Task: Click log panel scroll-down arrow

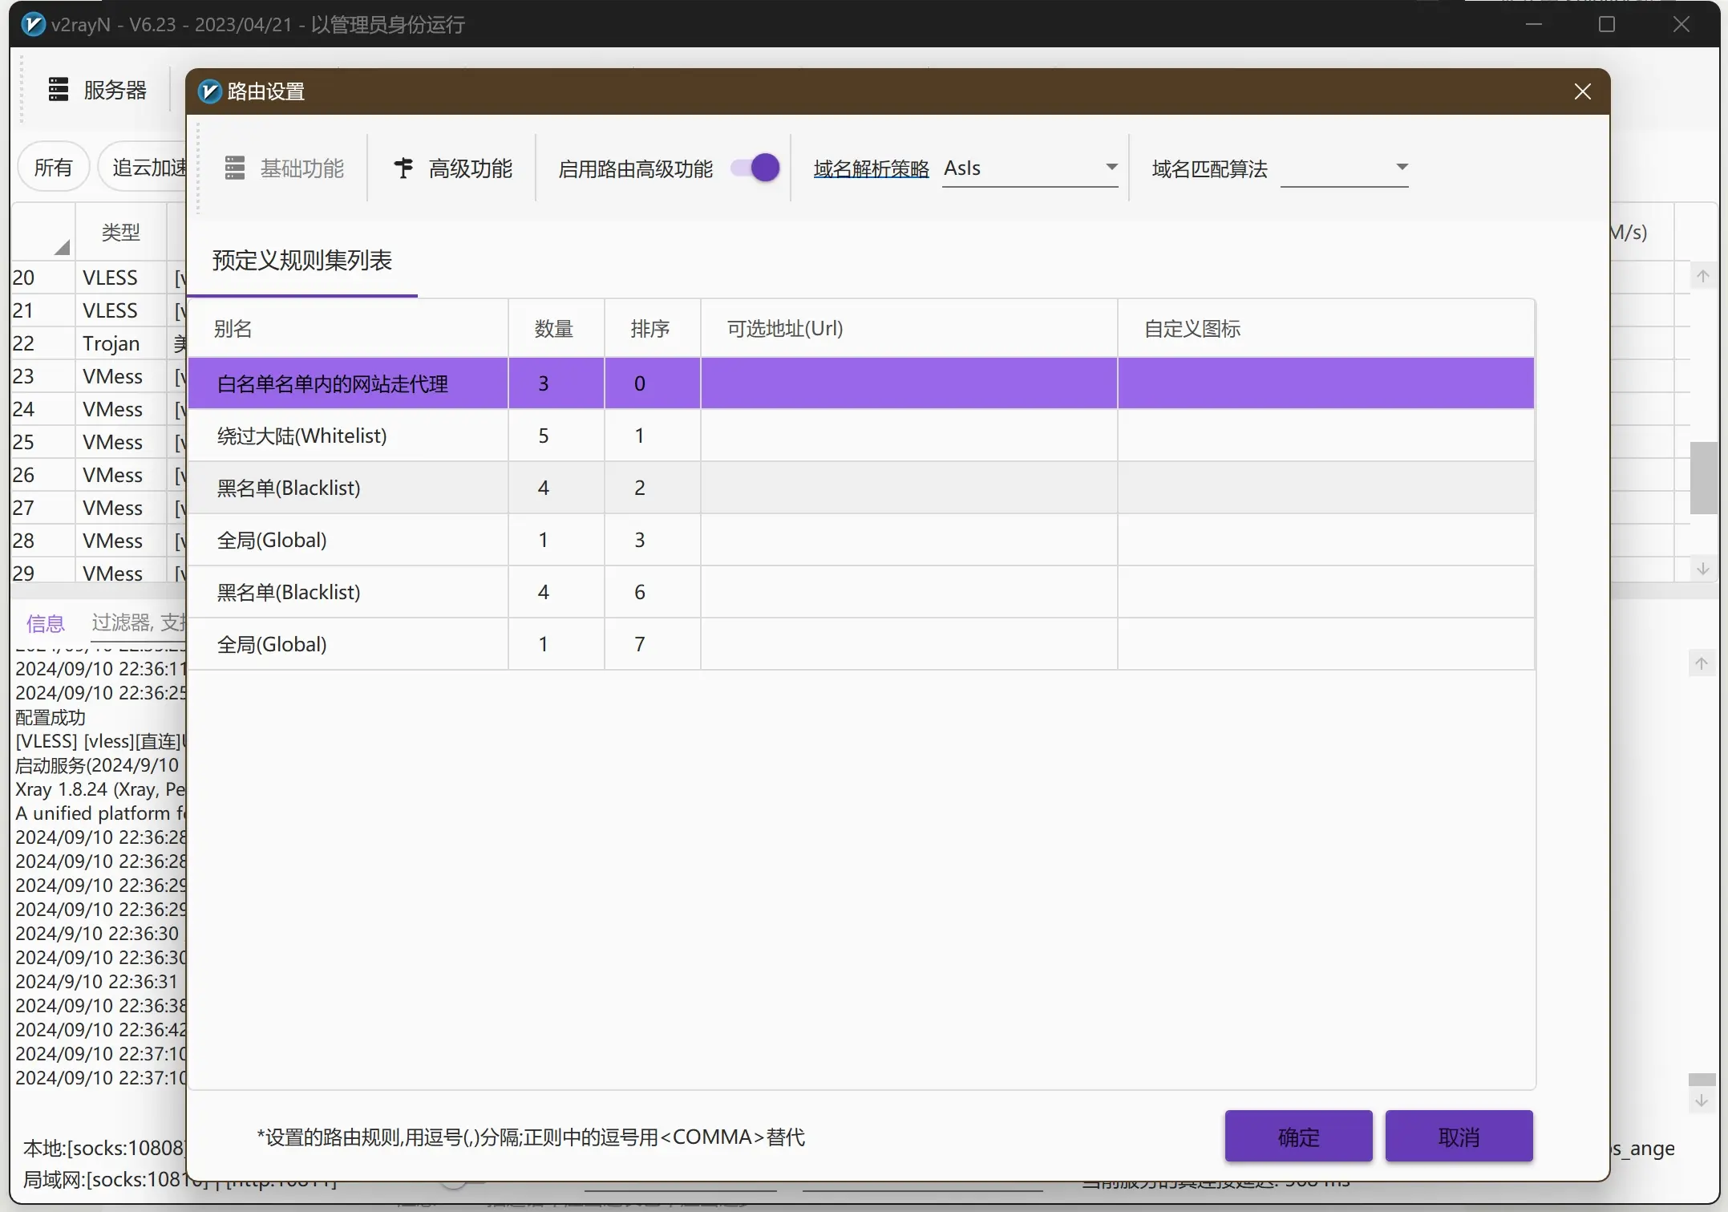Action: 1702,1101
